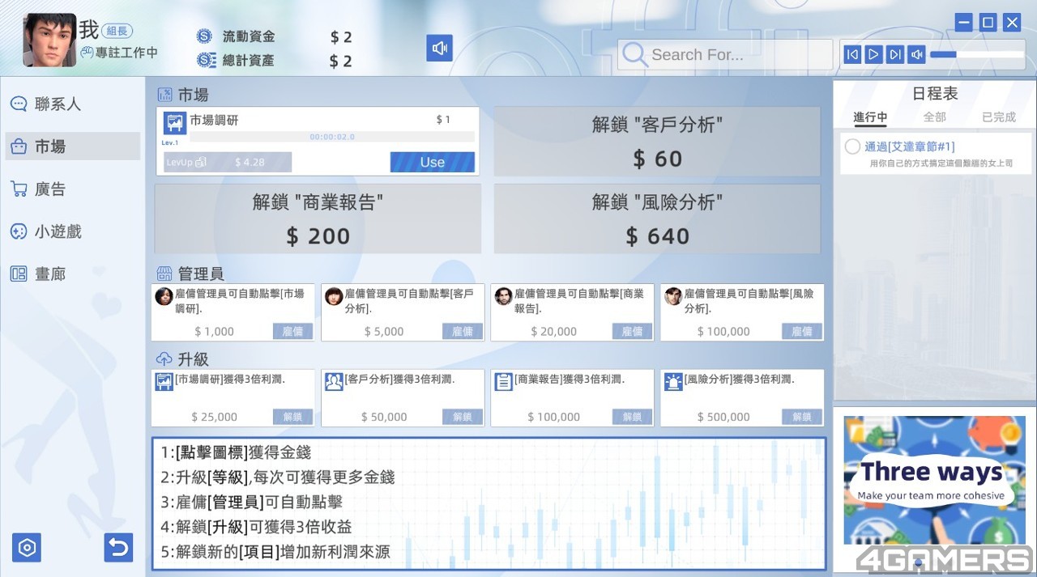The width and height of the screenshot is (1037, 577).
Task: Open 畫廊 gallery section
Action: [49, 274]
